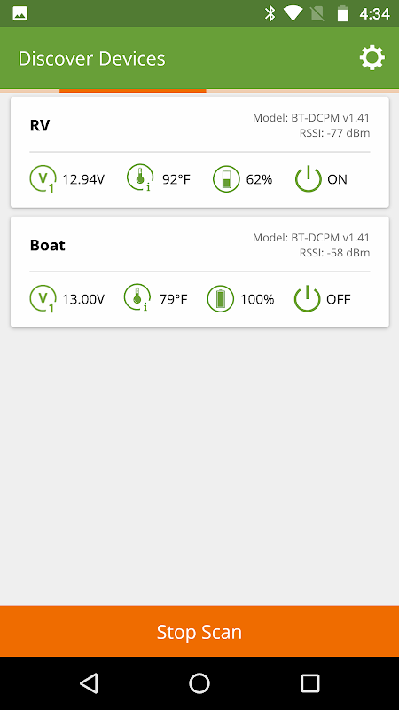Tap the Bluetooth status bar icon

(x=270, y=13)
